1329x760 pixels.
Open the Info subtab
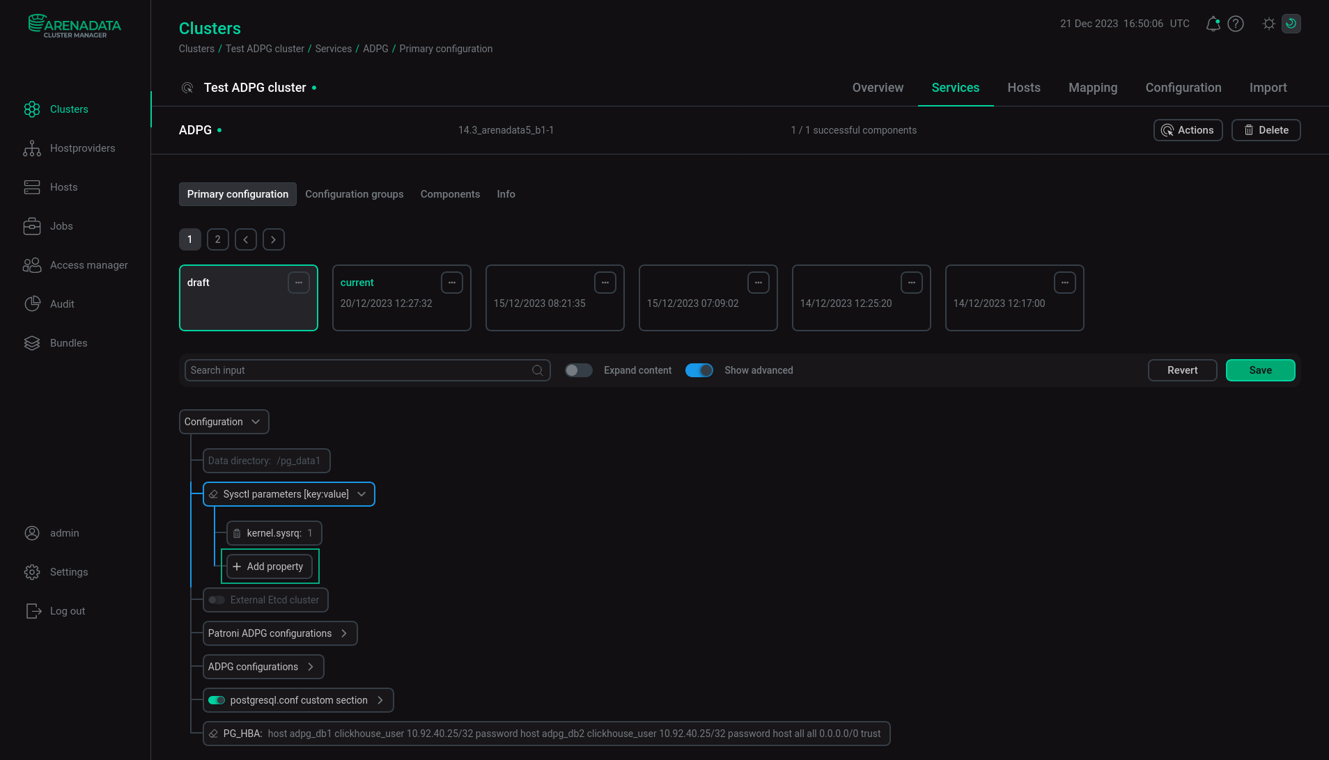coord(506,194)
